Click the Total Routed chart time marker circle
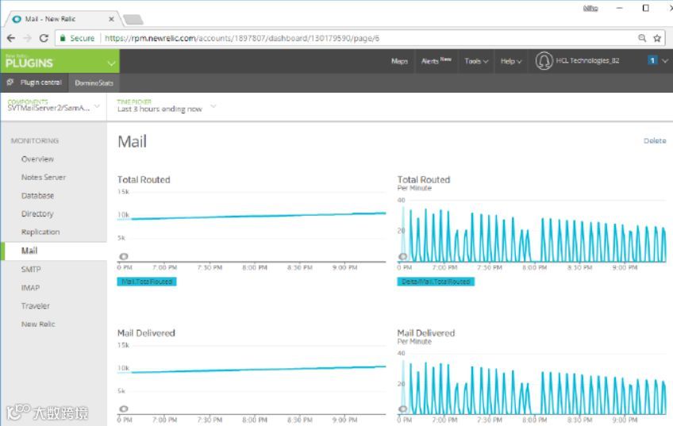 click(124, 256)
